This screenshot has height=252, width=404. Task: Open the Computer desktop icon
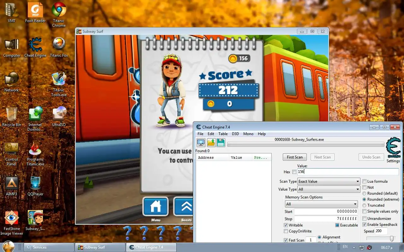pyautogui.click(x=12, y=47)
